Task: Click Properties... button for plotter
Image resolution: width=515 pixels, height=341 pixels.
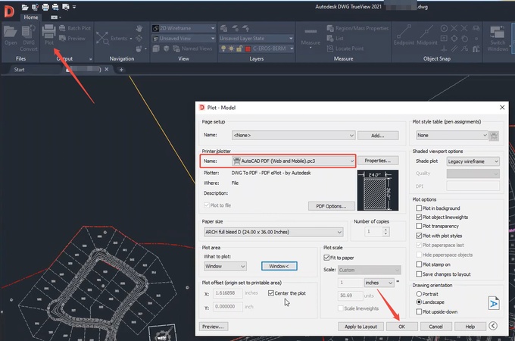Action: click(x=378, y=161)
